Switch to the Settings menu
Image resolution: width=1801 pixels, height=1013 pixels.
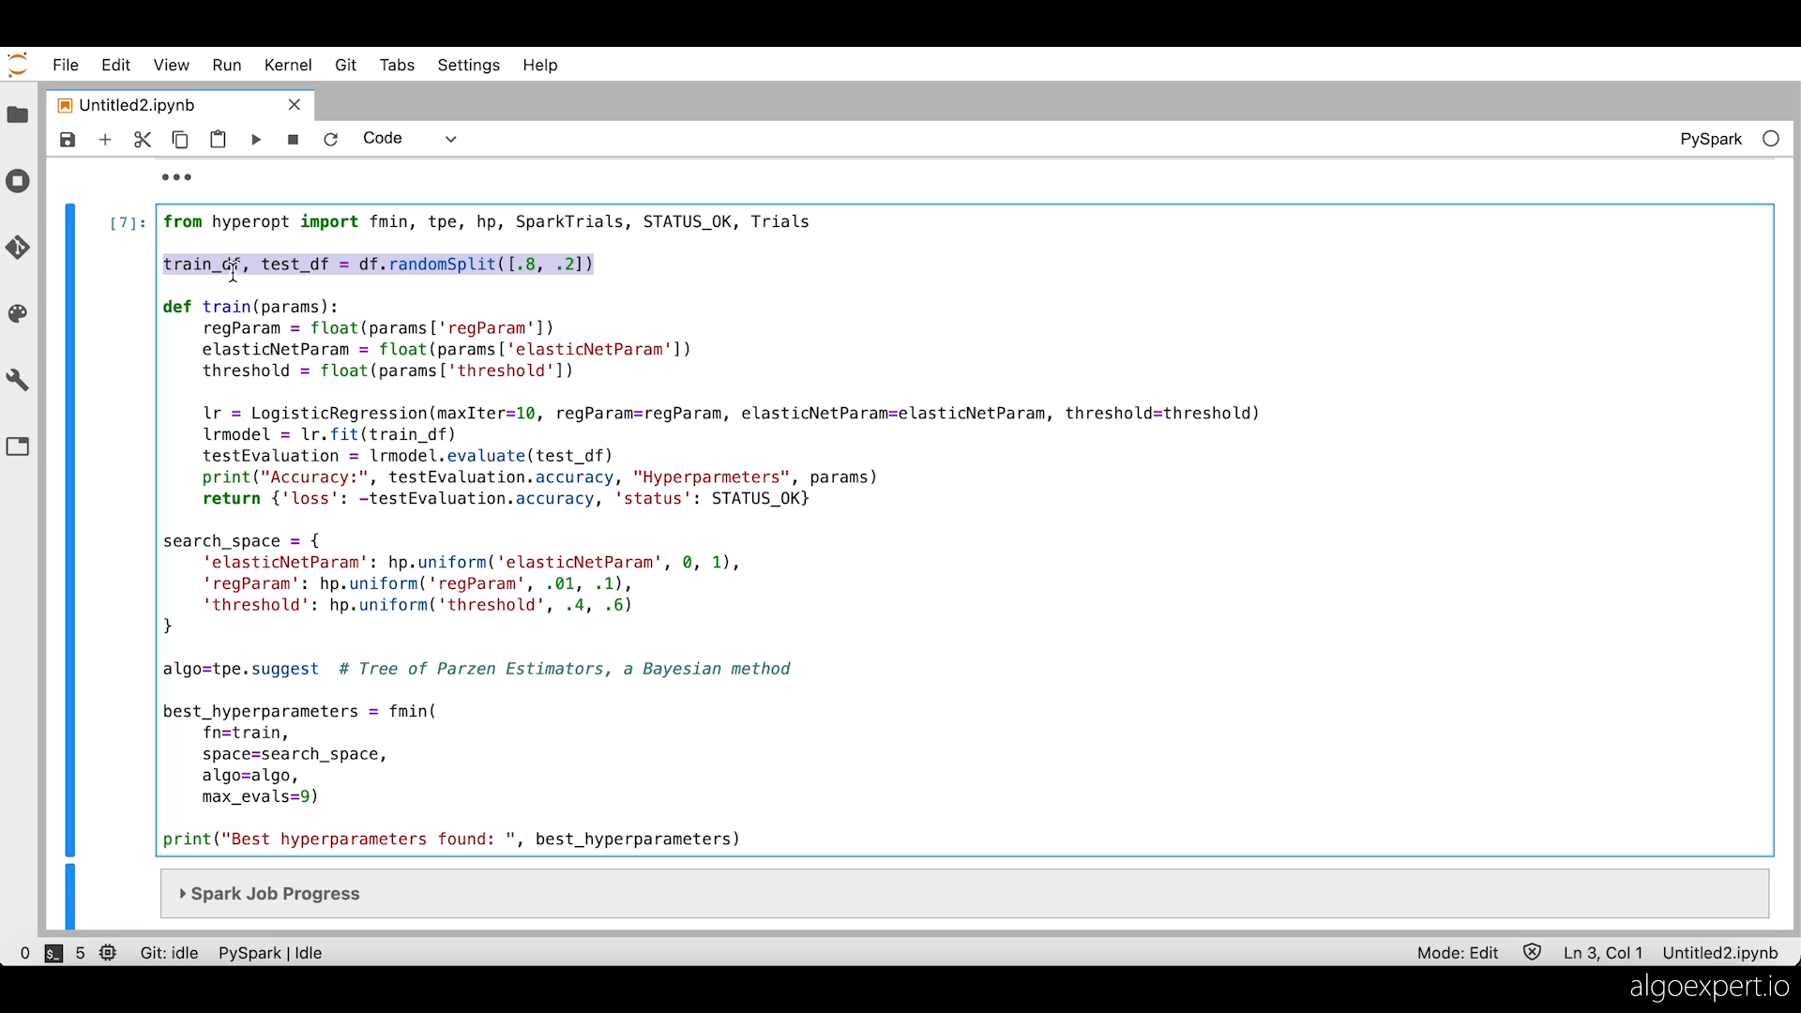[x=469, y=65]
